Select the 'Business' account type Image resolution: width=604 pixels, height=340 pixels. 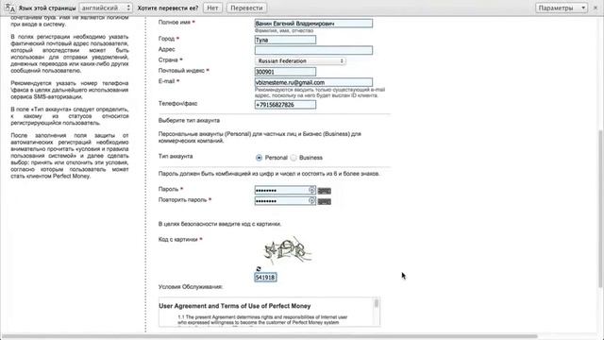[x=294, y=158]
